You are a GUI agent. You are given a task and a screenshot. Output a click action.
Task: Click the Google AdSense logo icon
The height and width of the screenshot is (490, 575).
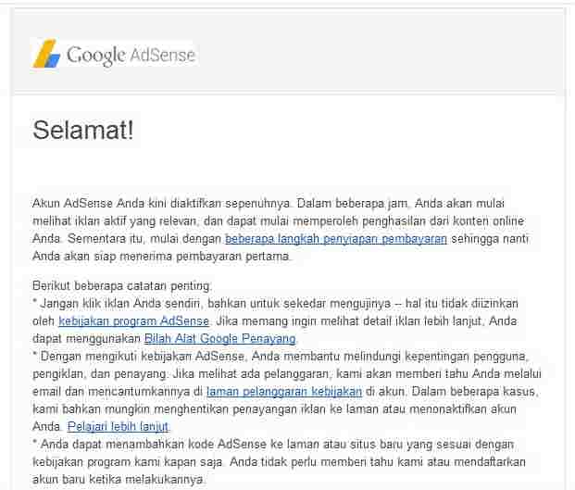(x=46, y=54)
